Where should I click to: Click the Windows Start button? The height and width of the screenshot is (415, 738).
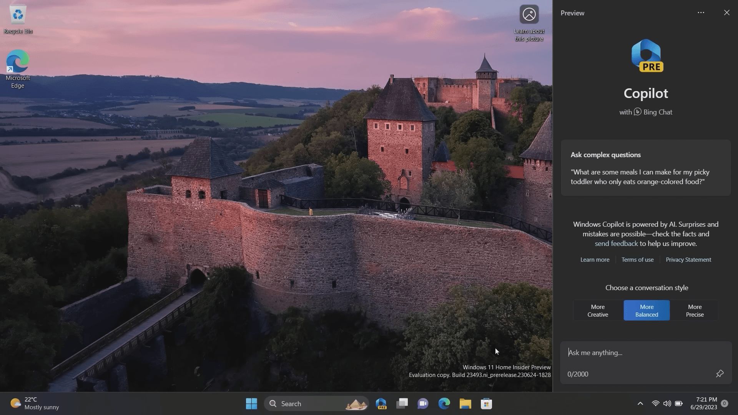point(251,403)
